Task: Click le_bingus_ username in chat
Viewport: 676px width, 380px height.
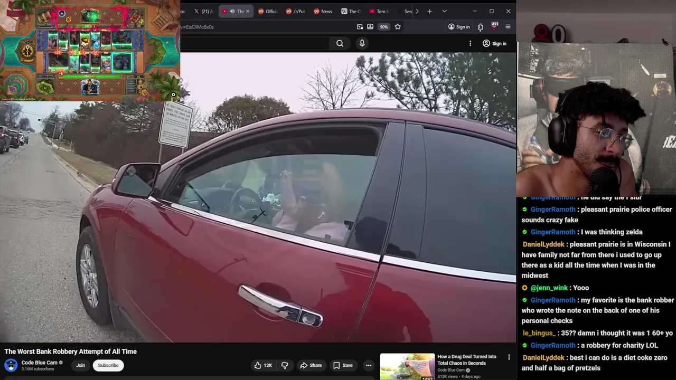Action: click(539, 333)
